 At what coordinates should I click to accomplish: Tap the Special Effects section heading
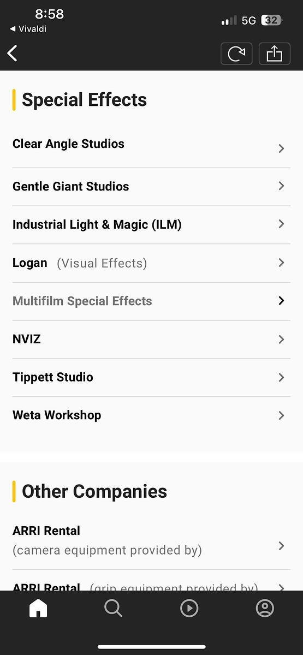[x=84, y=100]
